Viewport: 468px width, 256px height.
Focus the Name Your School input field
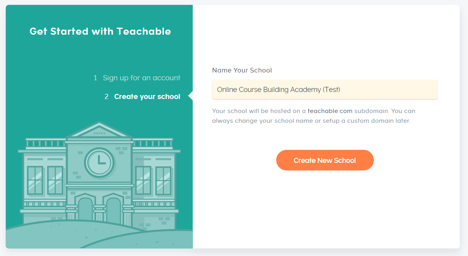325,89
